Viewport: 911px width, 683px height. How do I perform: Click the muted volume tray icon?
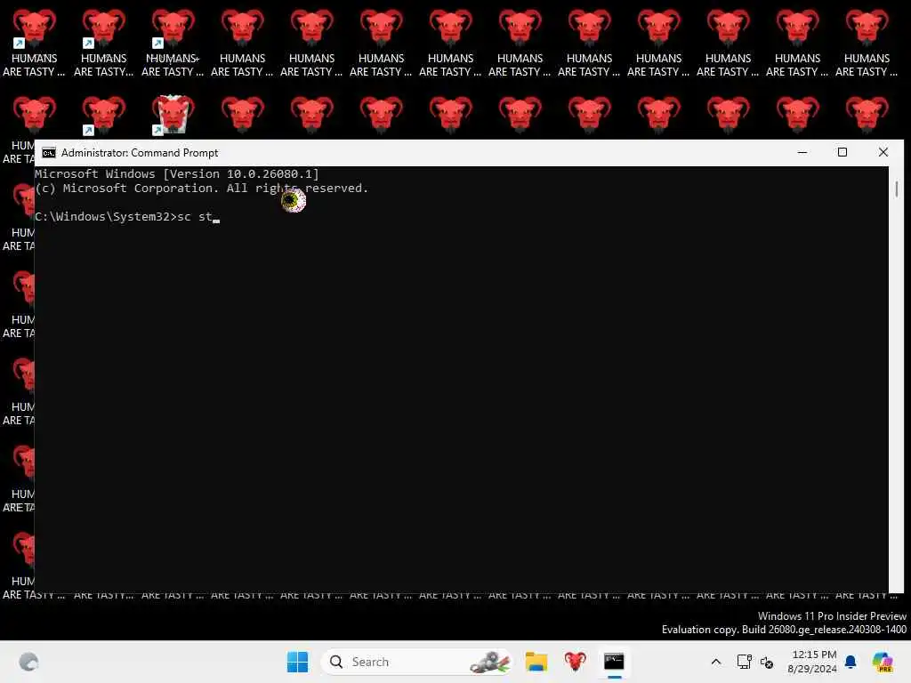point(767,662)
